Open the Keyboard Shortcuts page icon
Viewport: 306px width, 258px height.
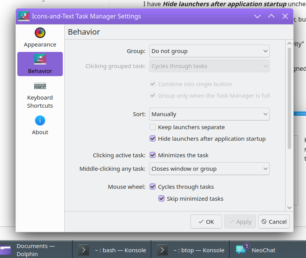pos(40,86)
